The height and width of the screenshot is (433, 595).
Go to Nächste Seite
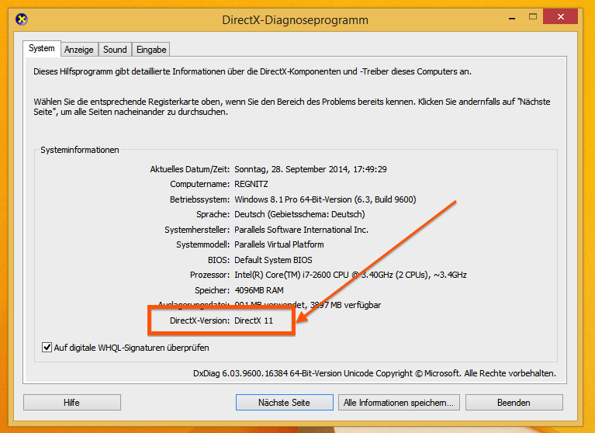[x=285, y=402]
